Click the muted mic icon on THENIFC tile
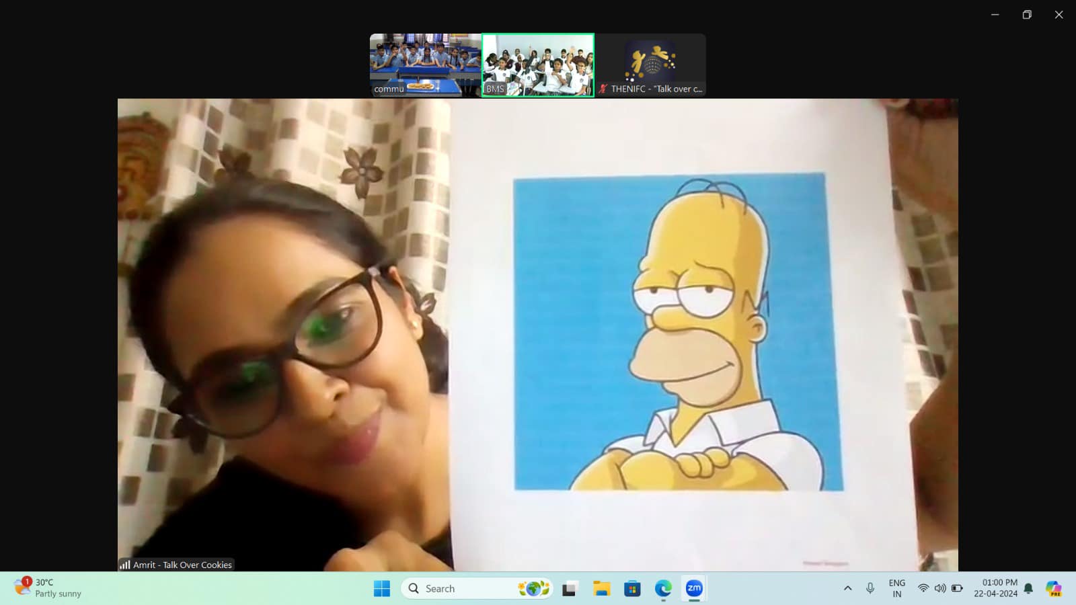This screenshot has width=1076, height=605. [603, 89]
